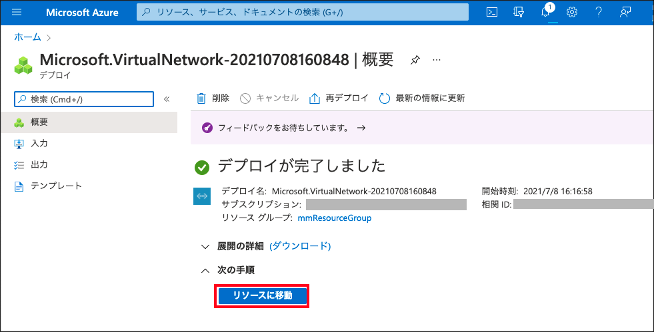
Task: Open the notifications bell
Action: [545, 12]
